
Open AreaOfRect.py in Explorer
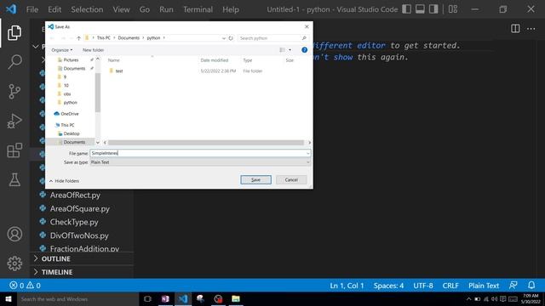coord(75,195)
